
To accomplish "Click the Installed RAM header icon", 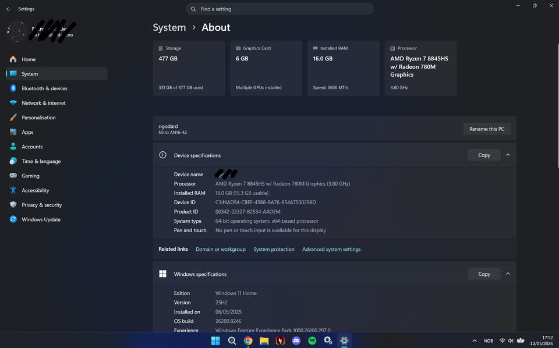I will click(x=315, y=48).
